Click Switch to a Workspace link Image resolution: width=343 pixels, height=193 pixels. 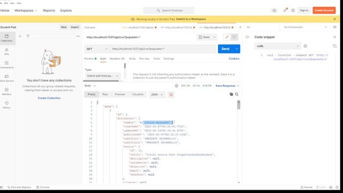191,19
